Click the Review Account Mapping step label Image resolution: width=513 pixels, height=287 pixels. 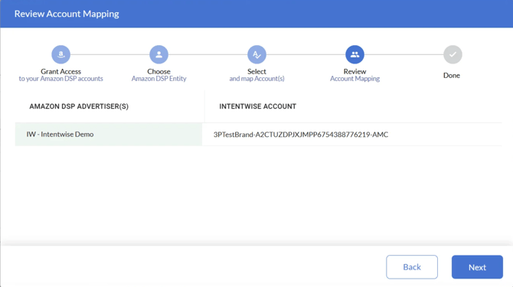point(355,75)
